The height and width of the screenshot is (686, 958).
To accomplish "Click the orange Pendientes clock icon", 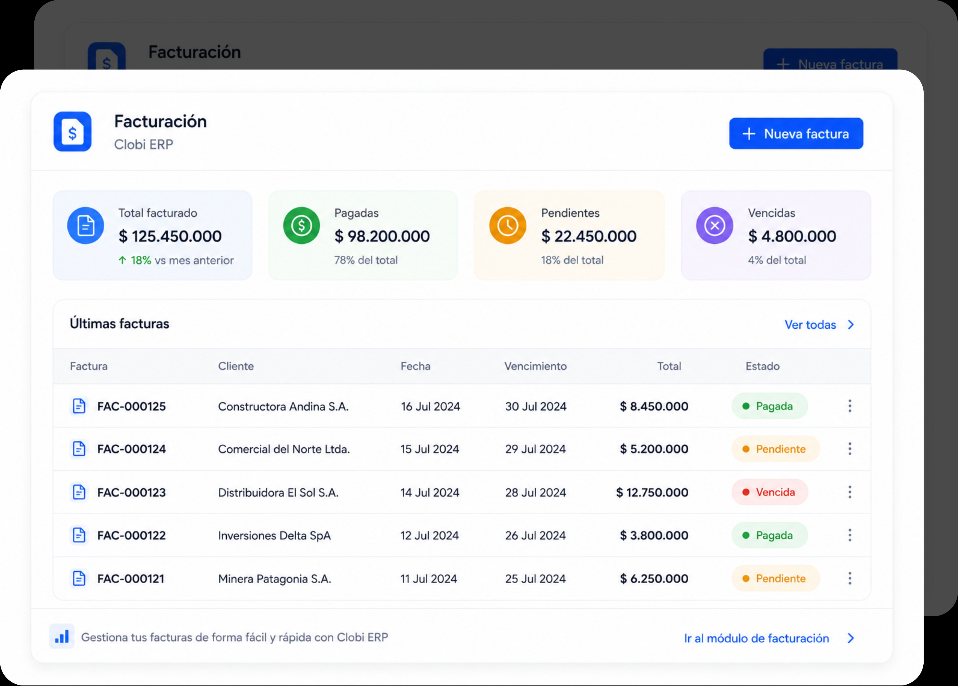I will [508, 226].
